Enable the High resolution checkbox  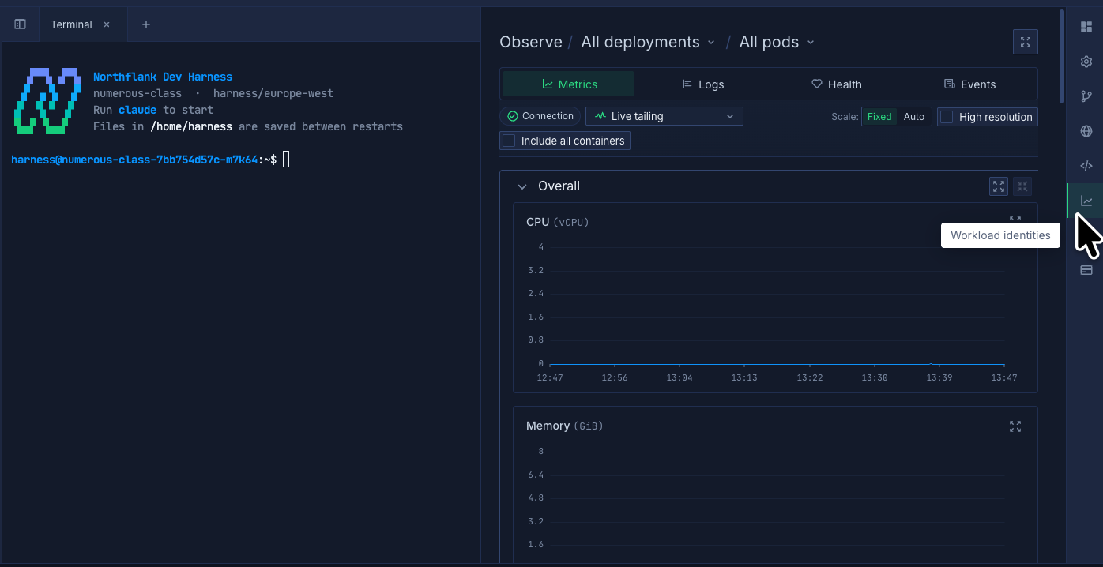pyautogui.click(x=947, y=117)
